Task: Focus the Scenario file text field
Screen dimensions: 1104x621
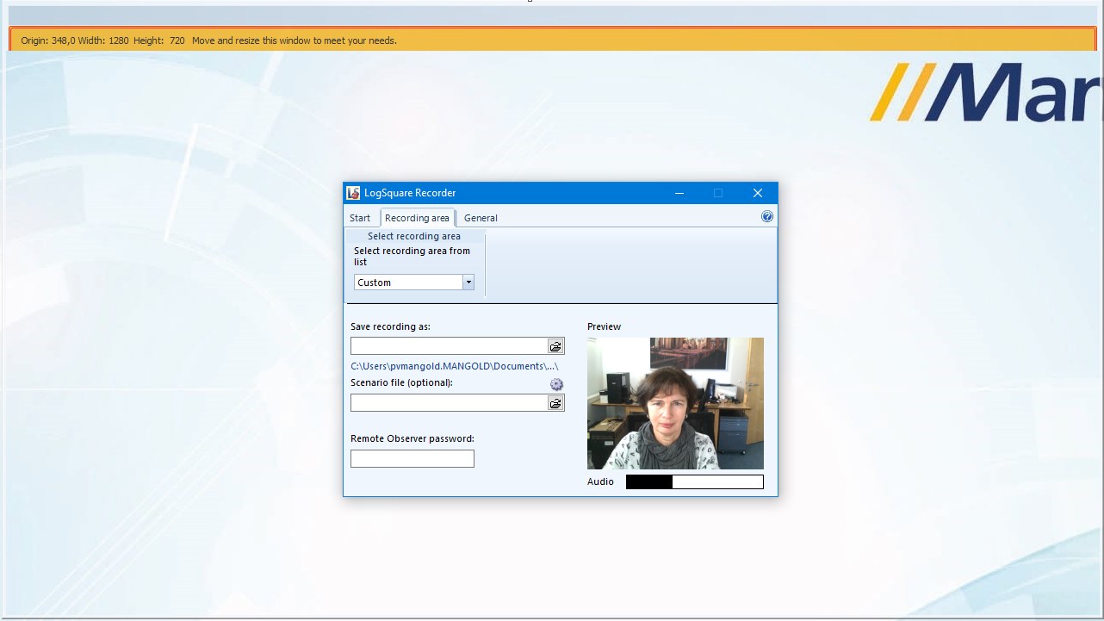Action: tap(449, 403)
